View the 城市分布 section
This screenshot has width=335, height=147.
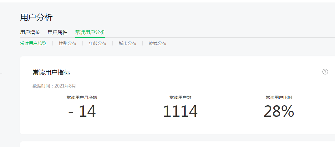coord(128,43)
